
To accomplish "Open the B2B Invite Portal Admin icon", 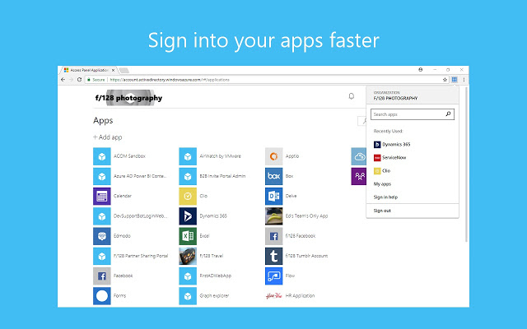I will click(188, 176).
